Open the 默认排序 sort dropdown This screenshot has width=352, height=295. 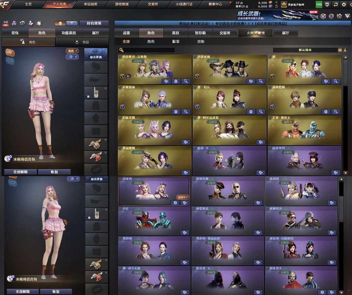point(305,50)
